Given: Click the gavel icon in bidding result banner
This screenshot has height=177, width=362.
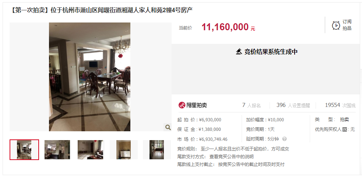Looking at the screenshot, I should pos(239,52).
